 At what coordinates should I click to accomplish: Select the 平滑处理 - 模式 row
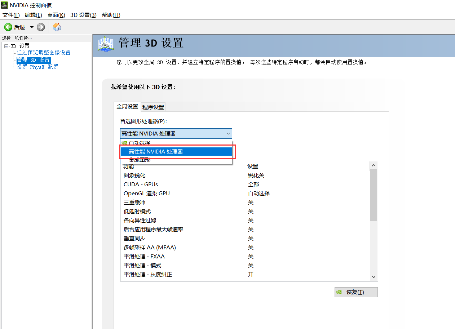point(245,266)
